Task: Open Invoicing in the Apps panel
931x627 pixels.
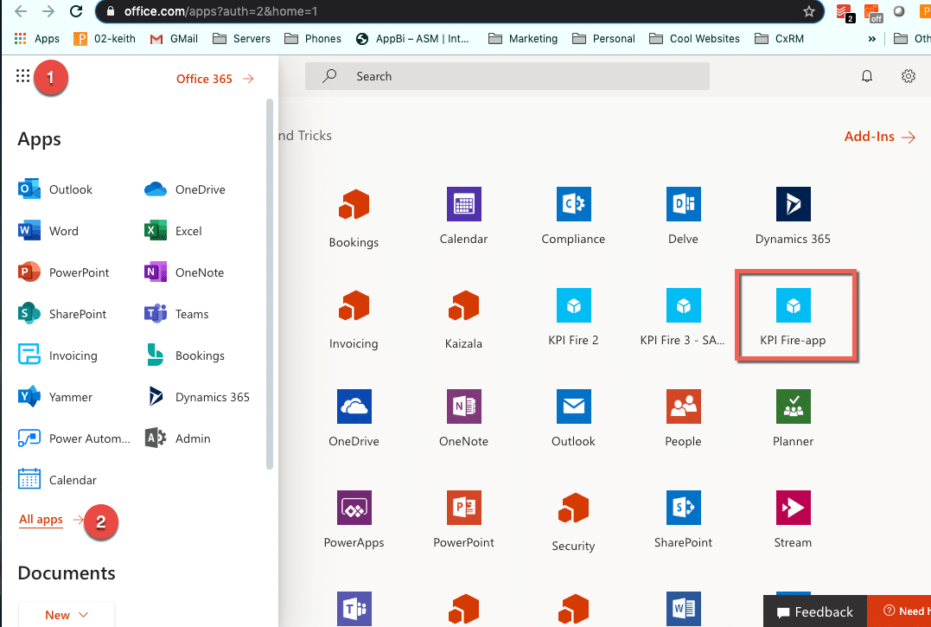Action: tap(58, 355)
